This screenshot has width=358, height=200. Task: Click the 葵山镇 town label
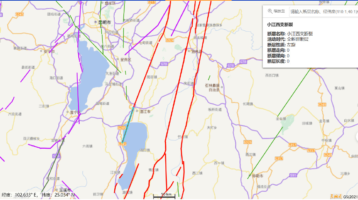tap(339, 88)
